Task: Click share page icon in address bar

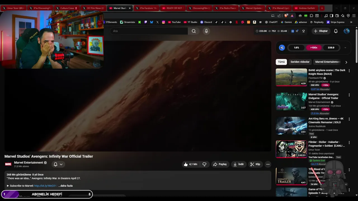Action: click(x=279, y=16)
